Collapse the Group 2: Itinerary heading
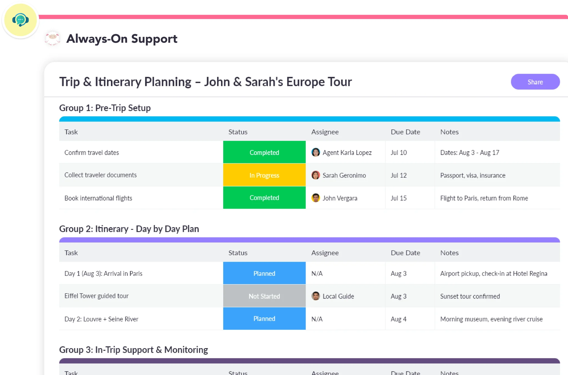This screenshot has width=568, height=375. (x=129, y=229)
